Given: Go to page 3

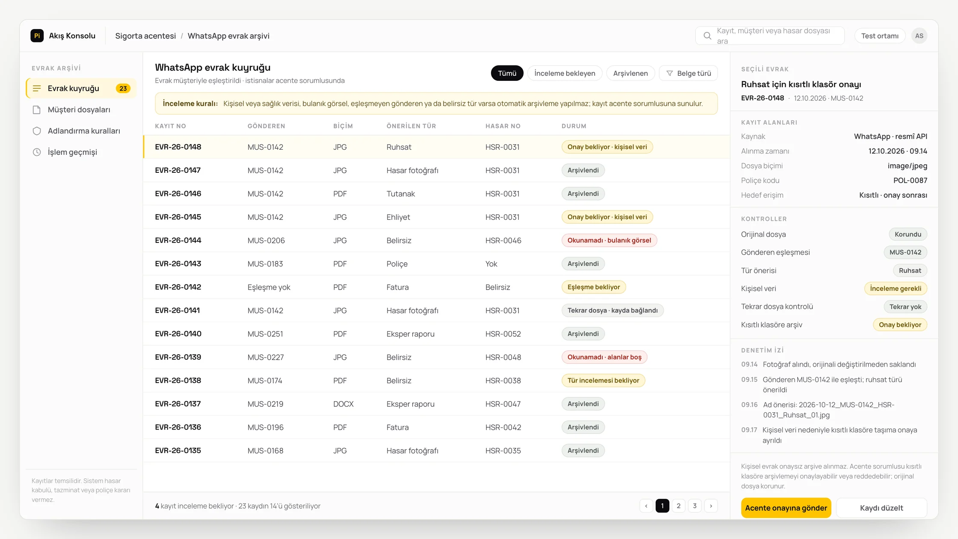Looking at the screenshot, I should [695, 506].
